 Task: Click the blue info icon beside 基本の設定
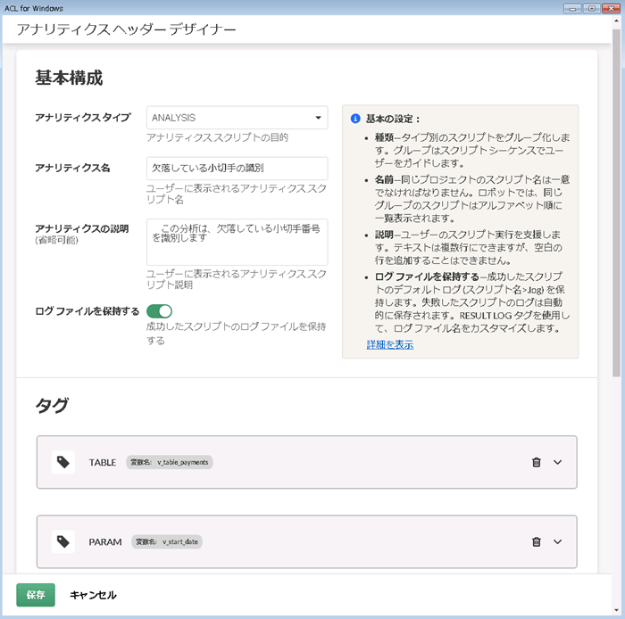[x=354, y=119]
